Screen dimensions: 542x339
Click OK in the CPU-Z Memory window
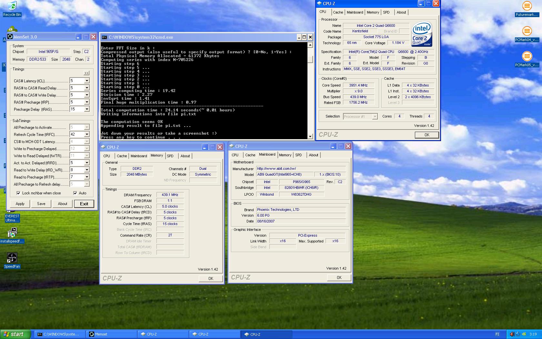[211, 278]
